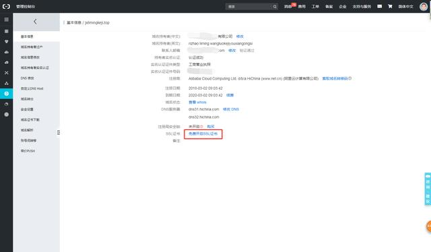Click the dns32.hichina.com text
Image resolution: width=431 pixels, height=252 pixels.
203,117
